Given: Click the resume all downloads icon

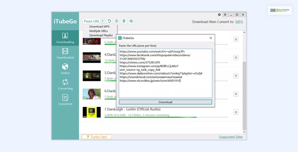Looking at the screenshot, I should pyautogui.click(x=109, y=21).
